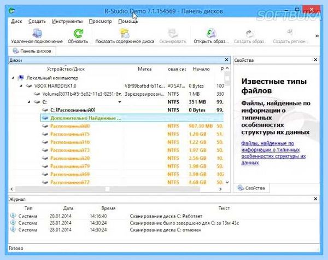The image size is (328, 260).
Task: Click the Создать образ toolbar icon
Action: [249, 33]
